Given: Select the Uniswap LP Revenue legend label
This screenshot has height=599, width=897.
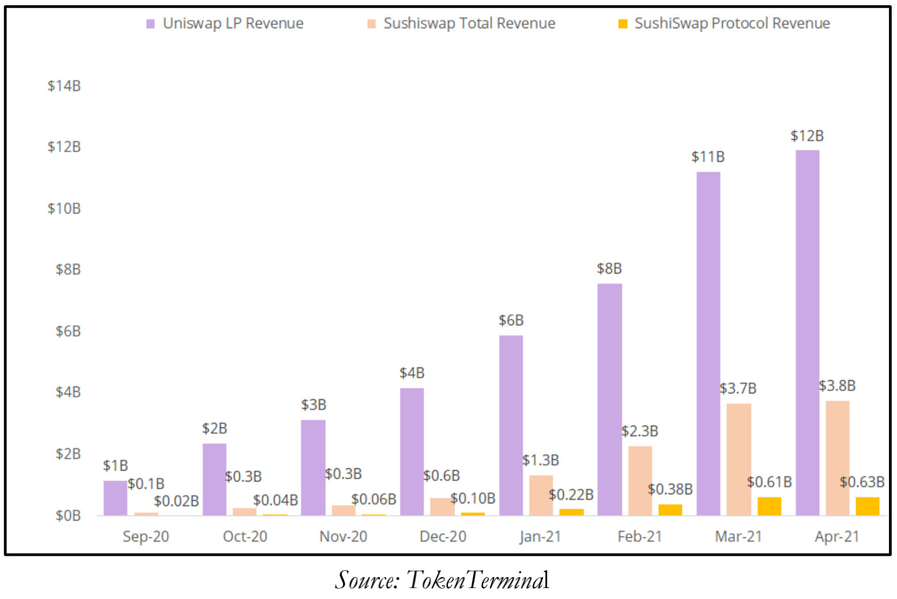Looking at the screenshot, I should point(233,24).
